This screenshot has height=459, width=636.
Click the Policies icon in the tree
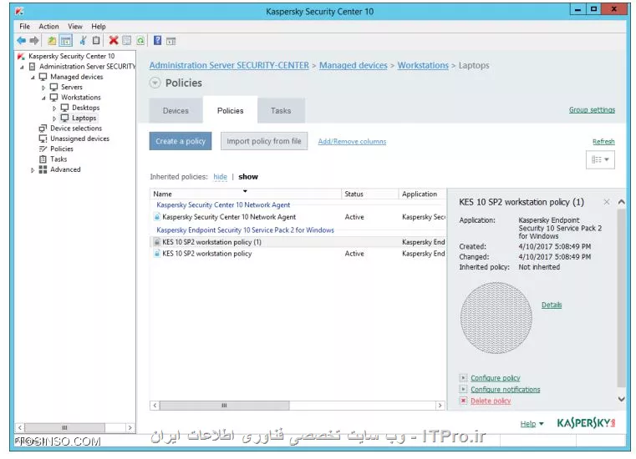[x=43, y=149]
